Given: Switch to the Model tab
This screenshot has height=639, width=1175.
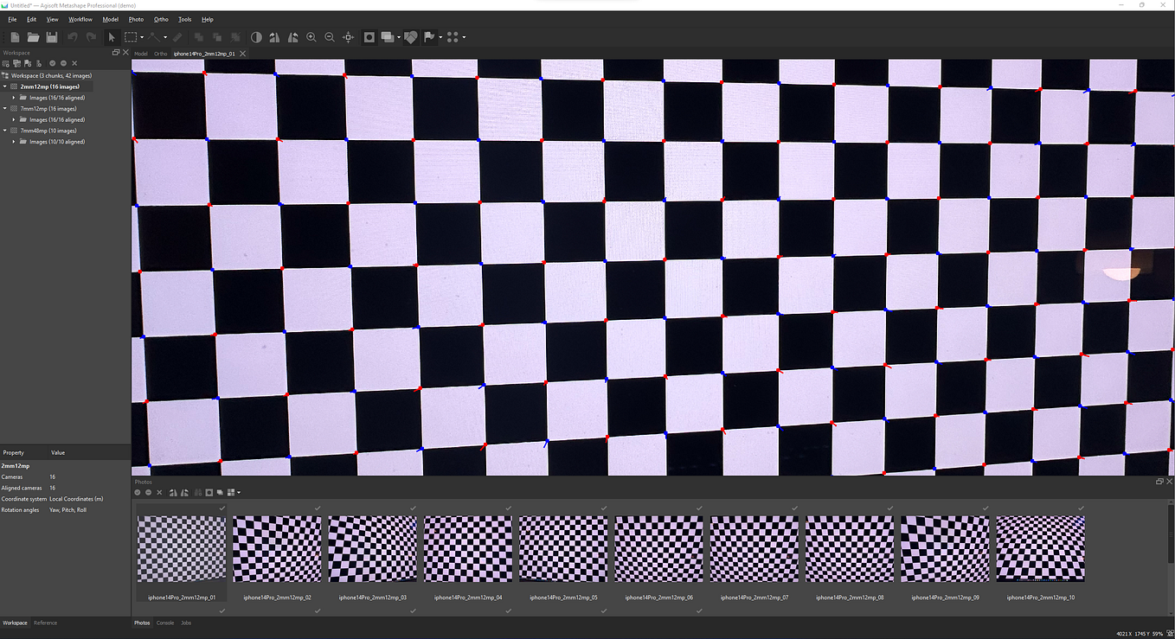Looking at the screenshot, I should tap(140, 53).
